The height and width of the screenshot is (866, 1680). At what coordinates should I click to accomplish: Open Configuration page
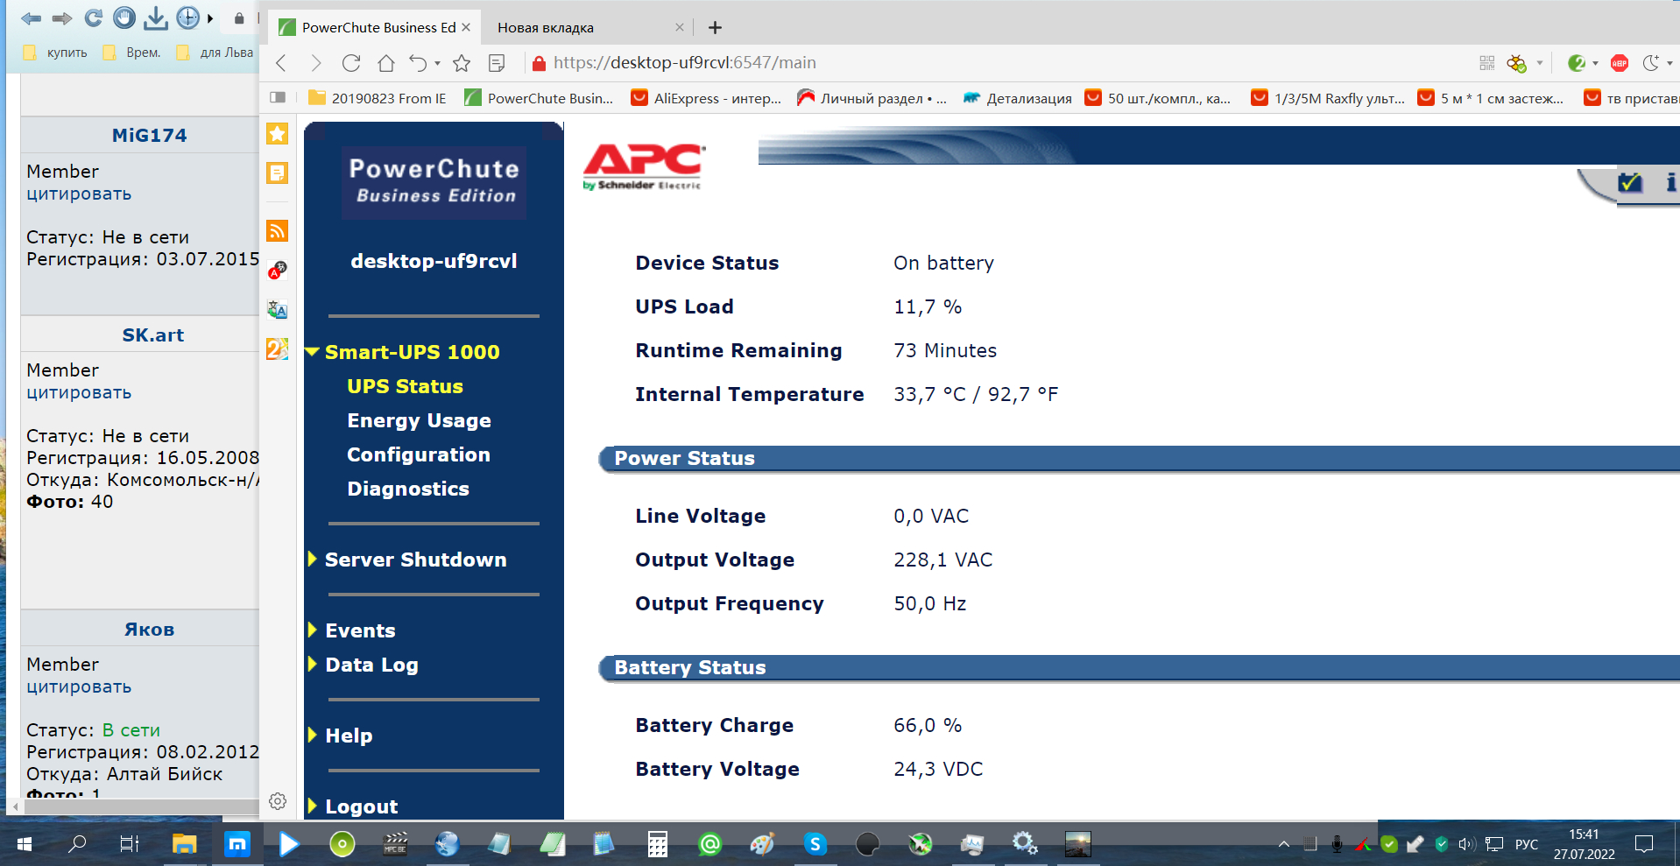click(x=419, y=454)
